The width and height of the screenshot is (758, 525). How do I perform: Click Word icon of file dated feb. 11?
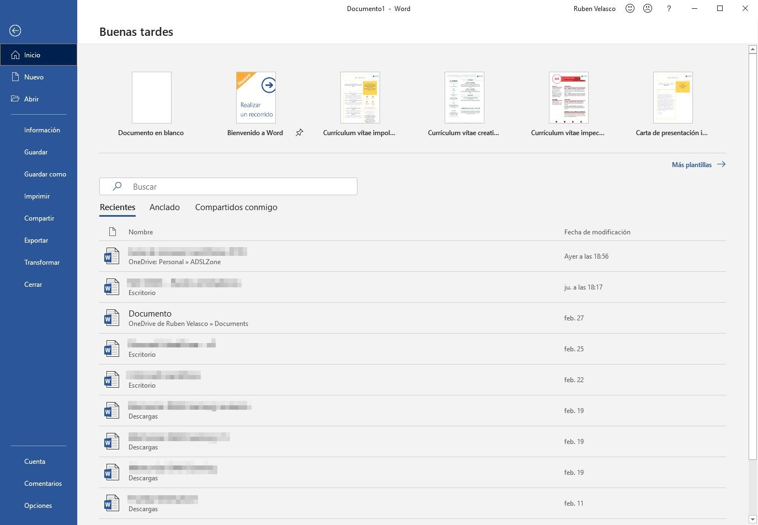pos(111,503)
